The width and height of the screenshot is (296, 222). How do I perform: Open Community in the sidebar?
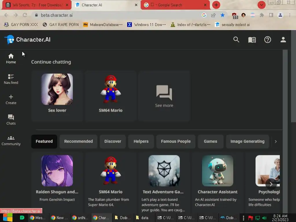(x=11, y=141)
